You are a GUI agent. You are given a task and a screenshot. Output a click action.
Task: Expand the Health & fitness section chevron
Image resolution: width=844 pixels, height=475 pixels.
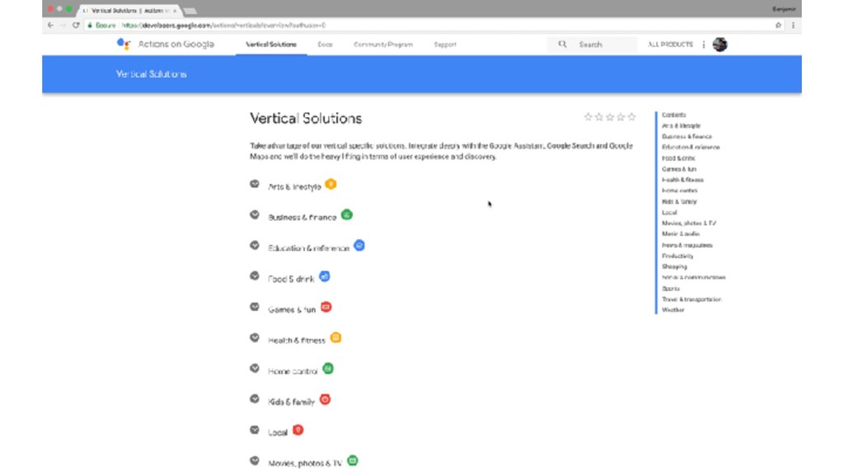click(255, 337)
